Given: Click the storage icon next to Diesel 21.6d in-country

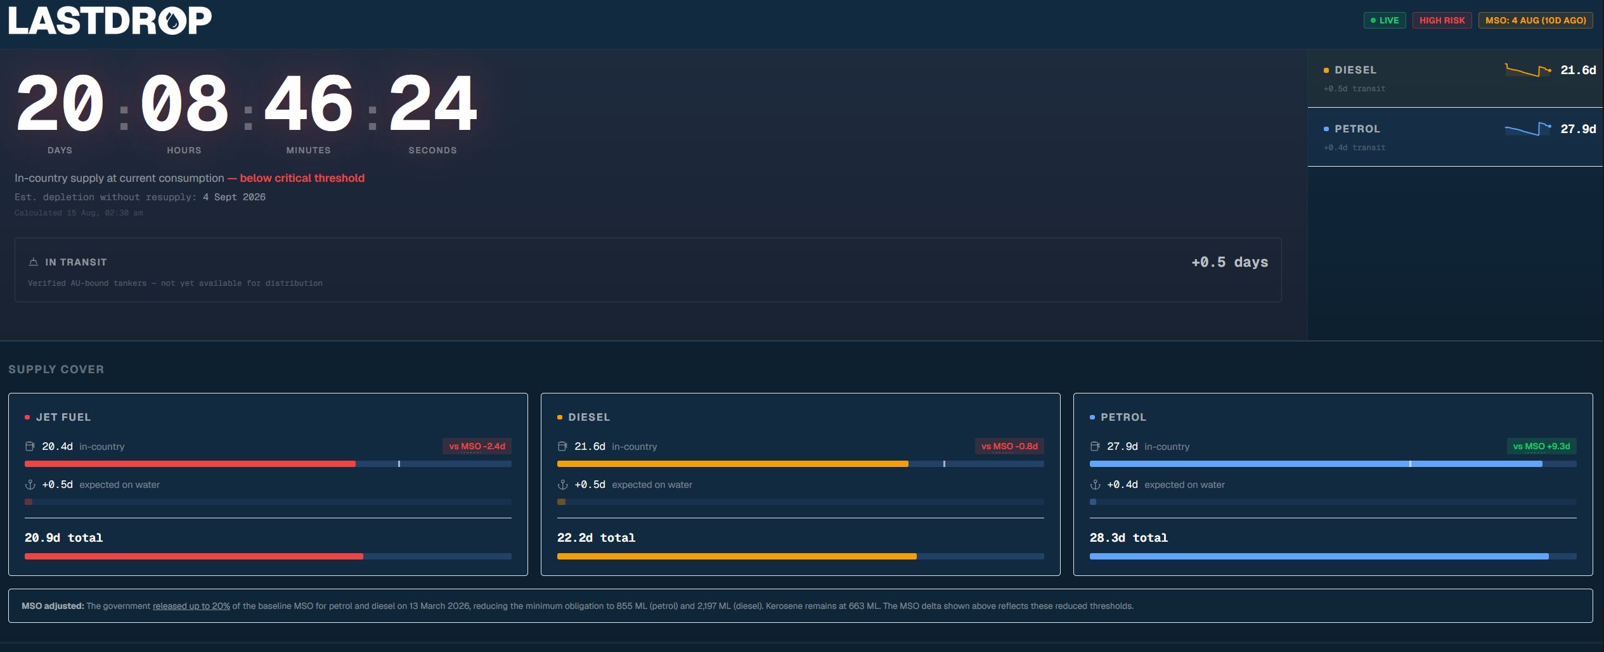Looking at the screenshot, I should [x=562, y=447].
